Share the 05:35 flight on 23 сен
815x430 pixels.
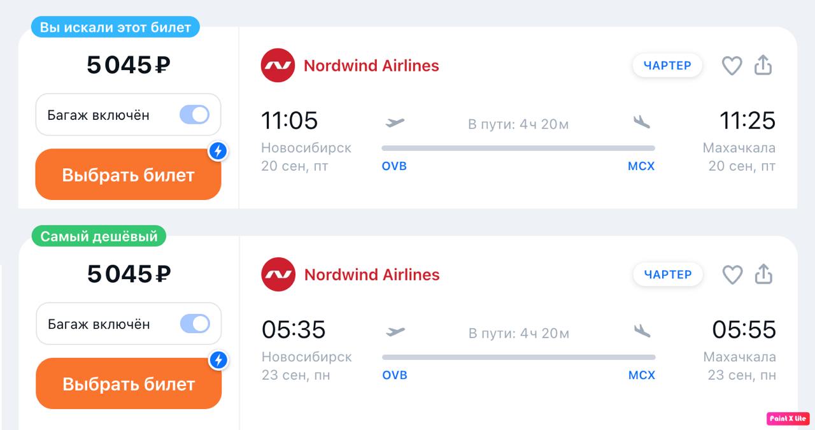(x=763, y=274)
